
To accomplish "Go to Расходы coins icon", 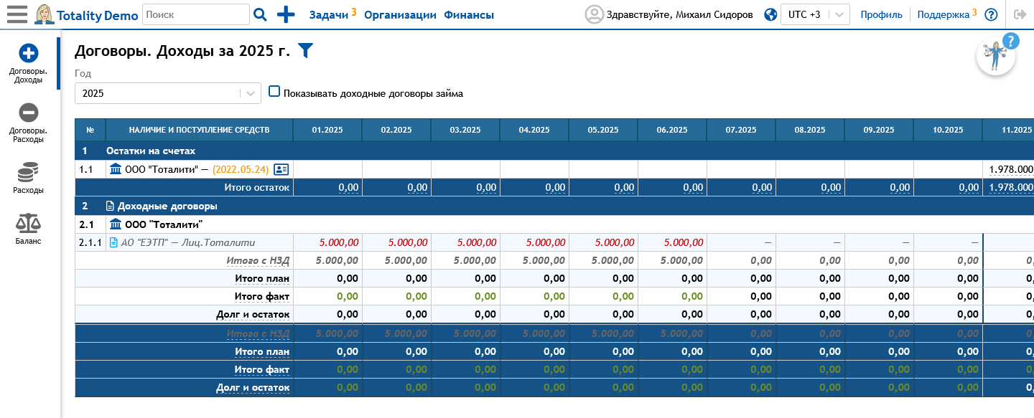I will pyautogui.click(x=28, y=177).
